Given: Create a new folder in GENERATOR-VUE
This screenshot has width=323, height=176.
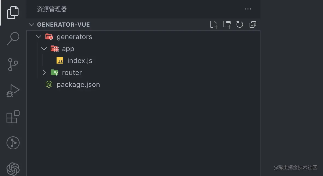Looking at the screenshot, I should [227, 24].
